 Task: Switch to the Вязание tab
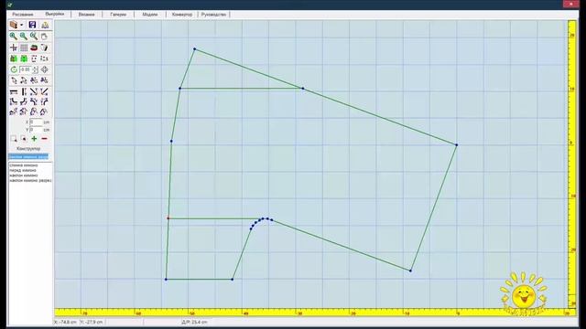86,15
